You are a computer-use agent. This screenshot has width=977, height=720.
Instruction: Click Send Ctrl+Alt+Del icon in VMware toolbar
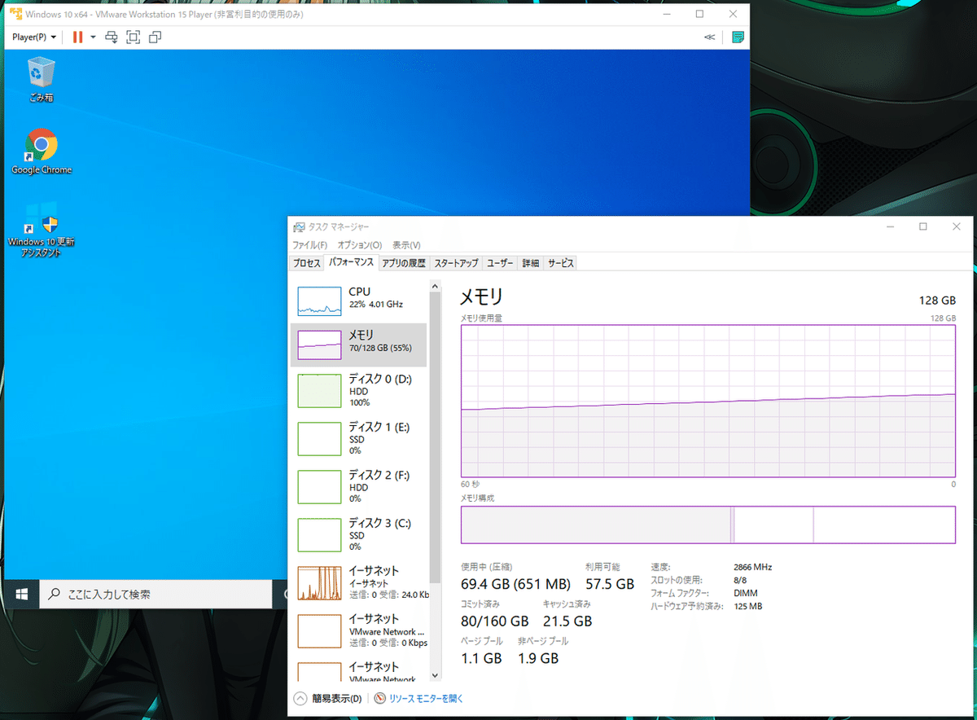tap(112, 37)
